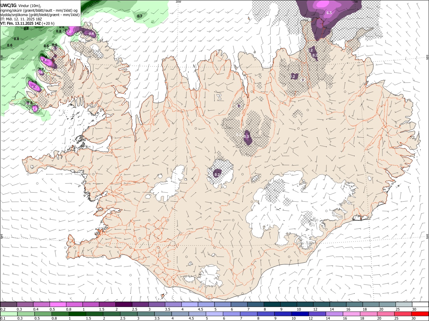Click the lightest green swatch between 0.1 and 0.3
The height and width of the screenshot is (321, 429).
coord(9,314)
